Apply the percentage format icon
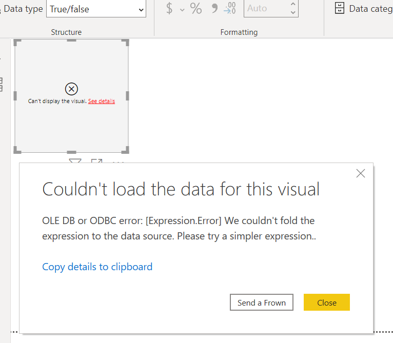This screenshot has height=343, width=393. [196, 9]
